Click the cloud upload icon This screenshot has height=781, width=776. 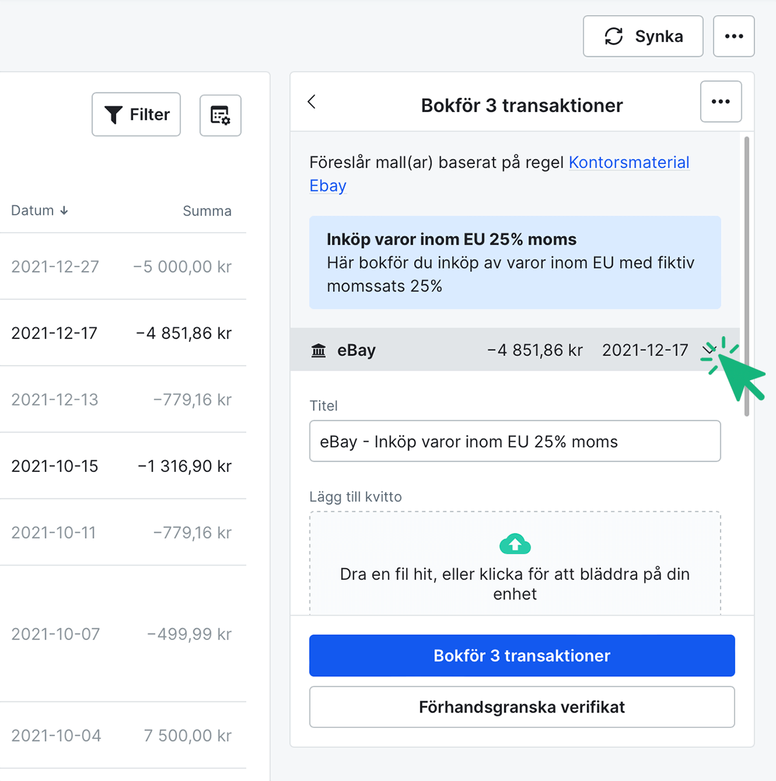(515, 544)
